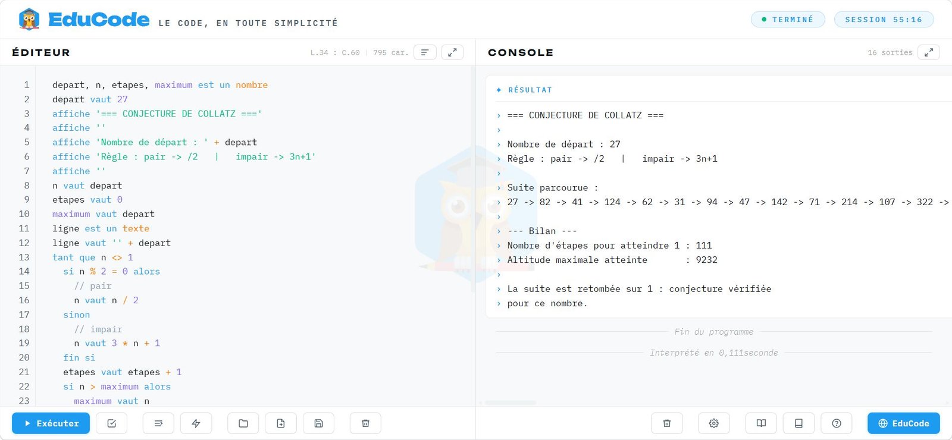
Task: Click console line 'Altitude maximale atteinte : 9232'
Action: [612, 260]
